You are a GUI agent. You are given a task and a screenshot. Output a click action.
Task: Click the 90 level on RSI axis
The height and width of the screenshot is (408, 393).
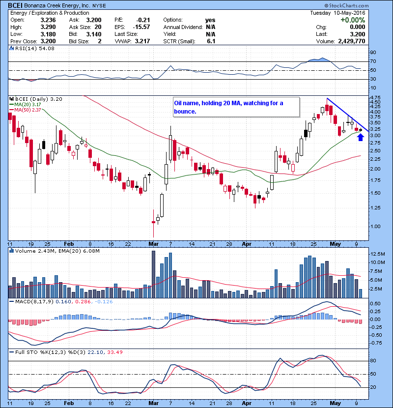click(373, 53)
